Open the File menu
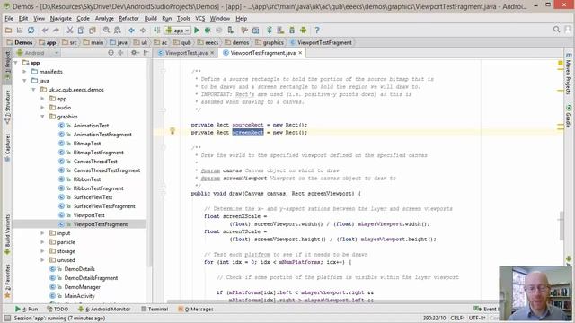 [x=9, y=18]
